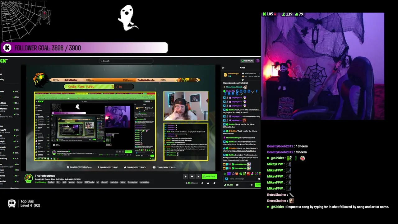This screenshot has height=224, width=398.
Task: Click the Kick search field
Action: point(126,61)
